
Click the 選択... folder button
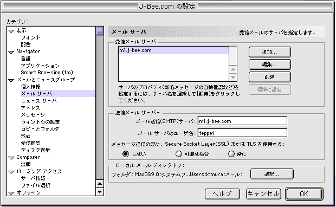(x=272, y=174)
